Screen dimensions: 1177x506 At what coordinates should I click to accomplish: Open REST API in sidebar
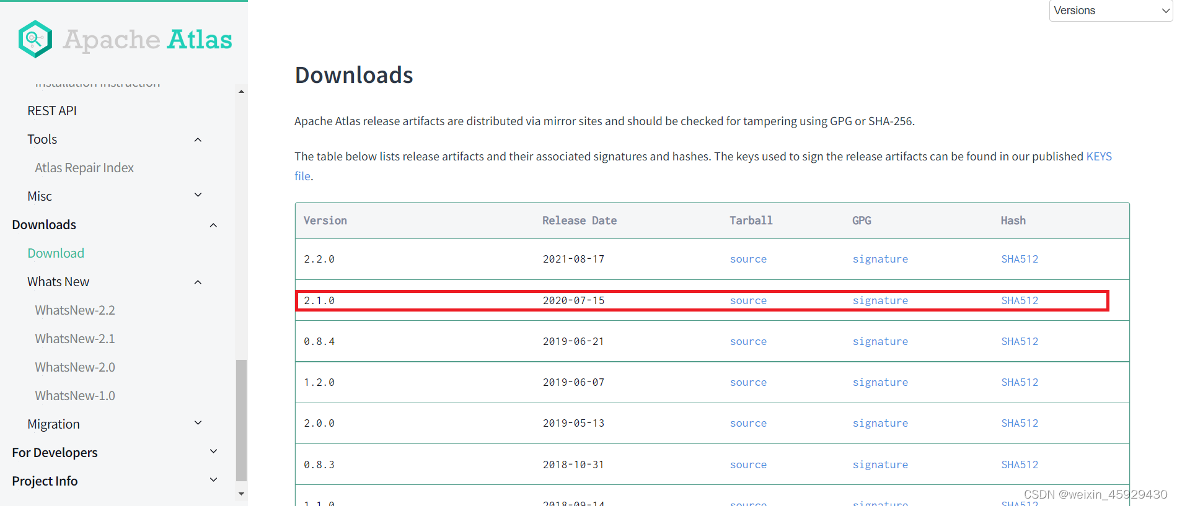pyautogui.click(x=52, y=111)
